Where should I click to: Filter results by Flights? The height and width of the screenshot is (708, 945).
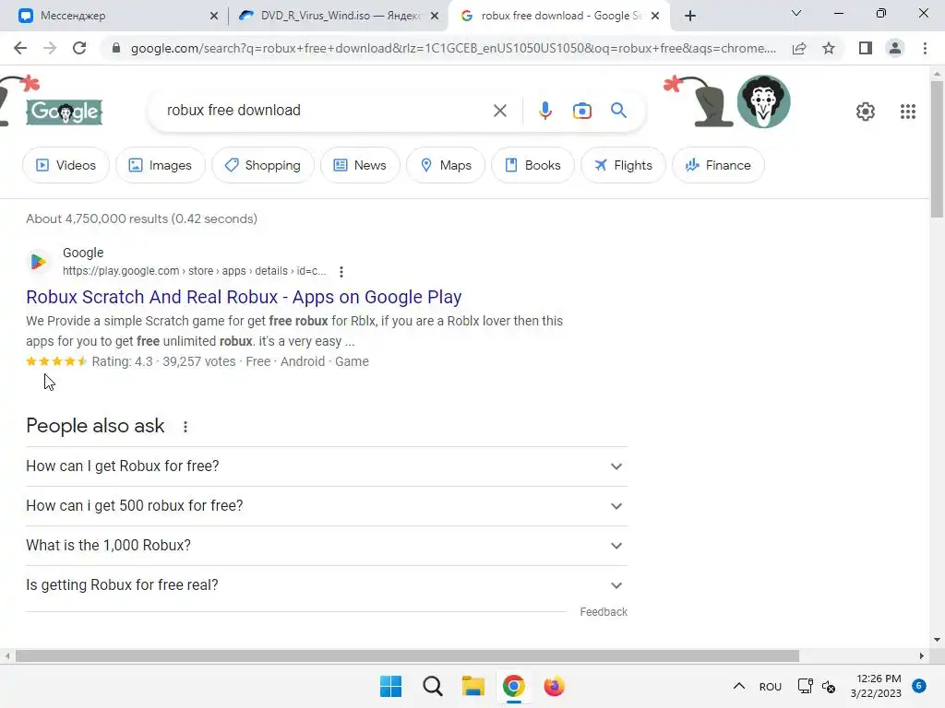623,165
